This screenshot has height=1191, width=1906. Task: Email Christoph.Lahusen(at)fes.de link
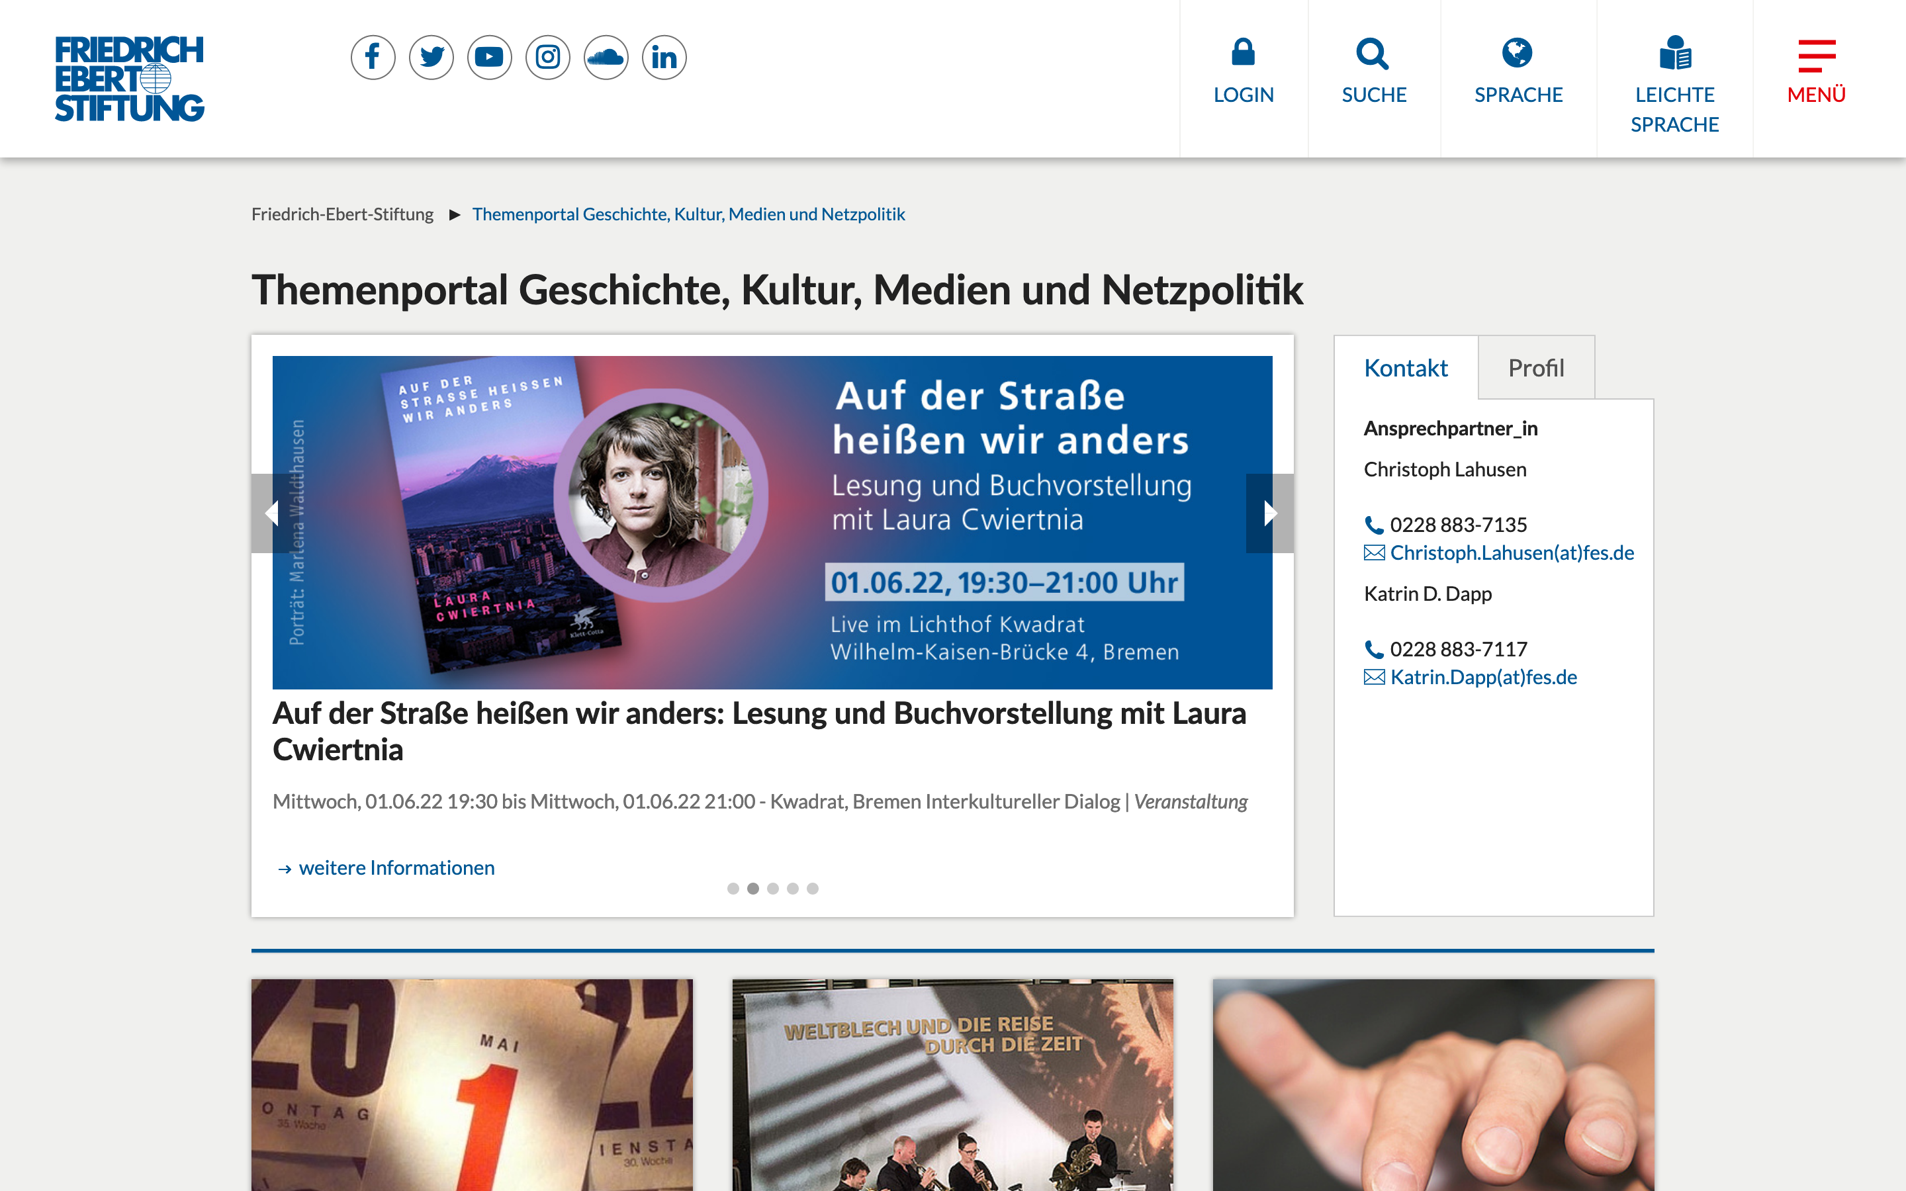pos(1512,553)
